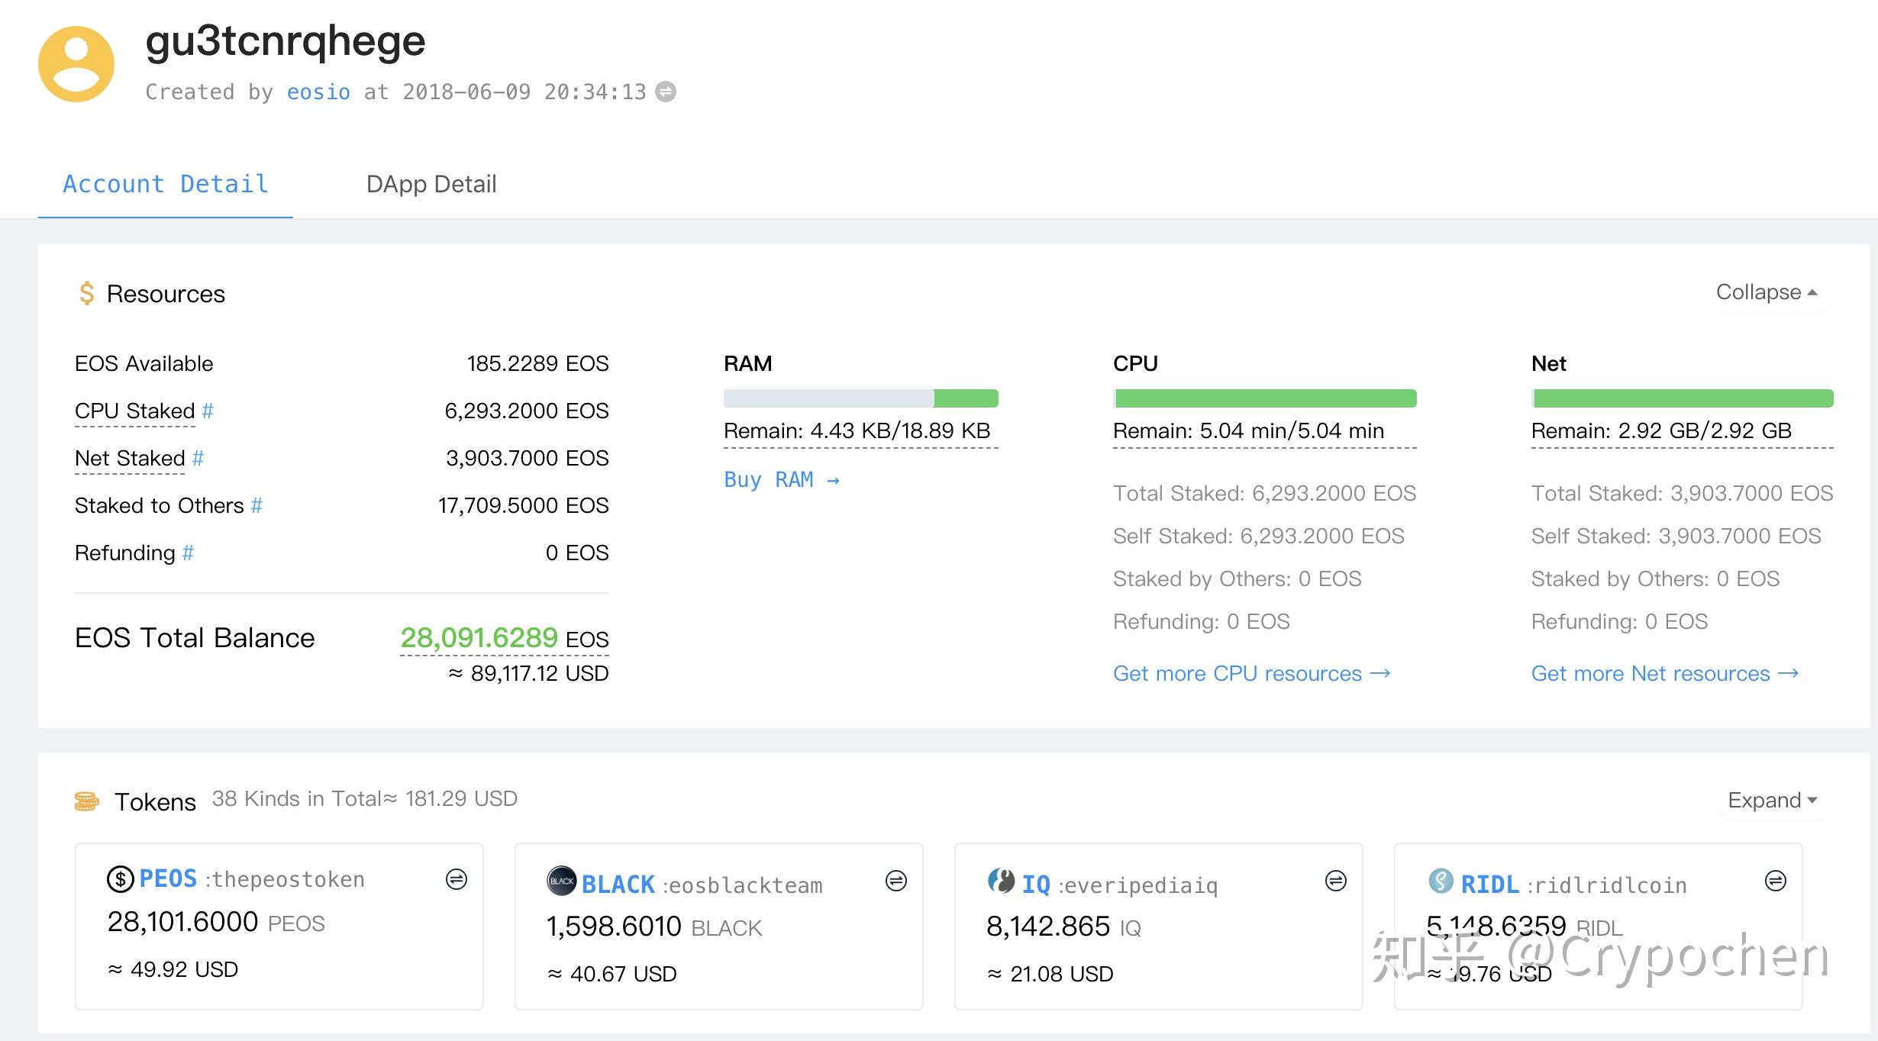Click 'Remain: 4.43 KB/18.89 KB' text
The height and width of the screenshot is (1041, 1878).
click(857, 430)
